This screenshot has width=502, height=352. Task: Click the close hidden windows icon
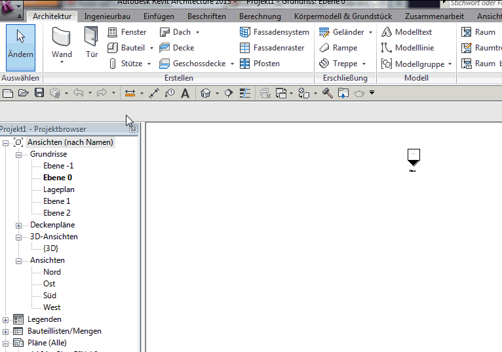pyautogui.click(x=265, y=93)
